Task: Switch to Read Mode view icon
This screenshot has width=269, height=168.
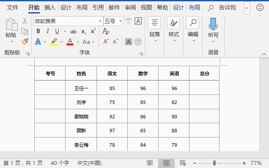Action: pyautogui.click(x=149, y=163)
